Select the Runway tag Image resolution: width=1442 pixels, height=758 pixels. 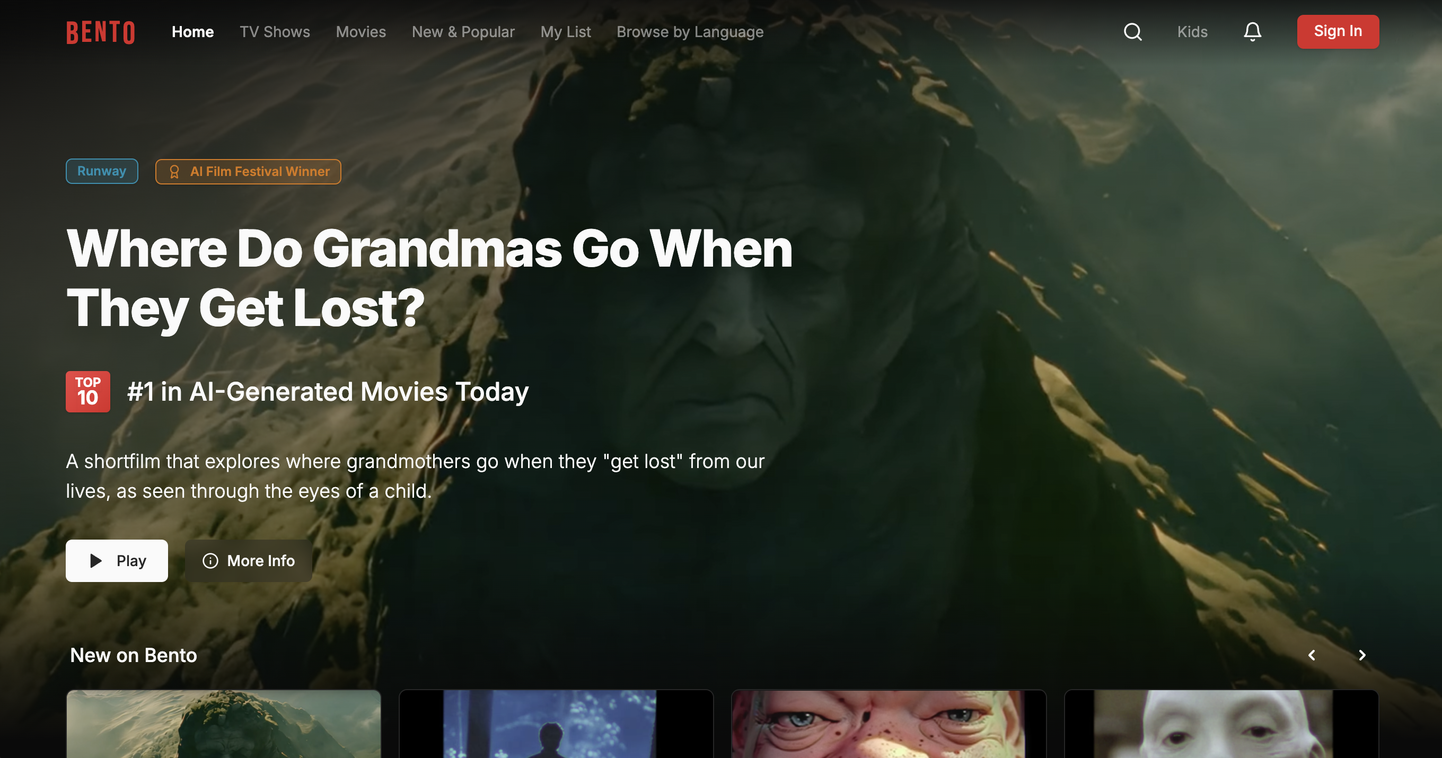(x=102, y=171)
